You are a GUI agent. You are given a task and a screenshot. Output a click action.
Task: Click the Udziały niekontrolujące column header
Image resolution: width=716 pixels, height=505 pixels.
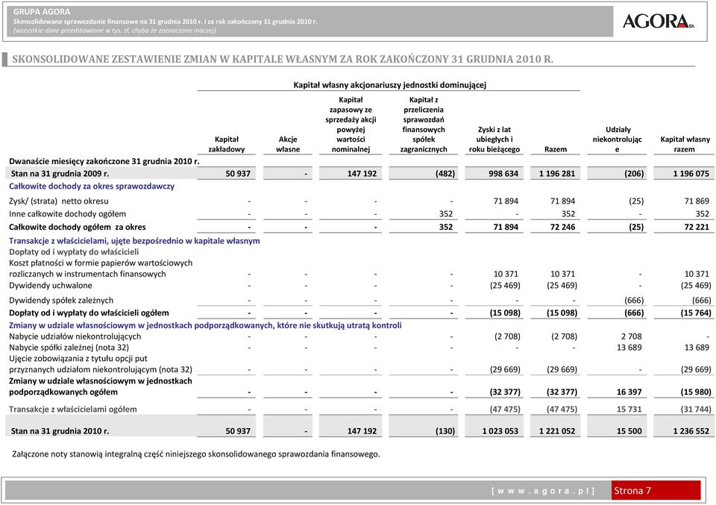coord(617,139)
